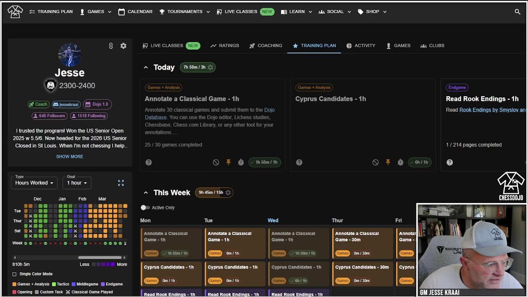The image size is (528, 297).
Task: Select the Training Plan profile tab
Action: coord(314,45)
